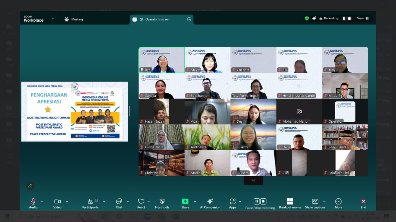Open Host tools shield icon
The width and height of the screenshot is (396, 222).
pos(162,201)
